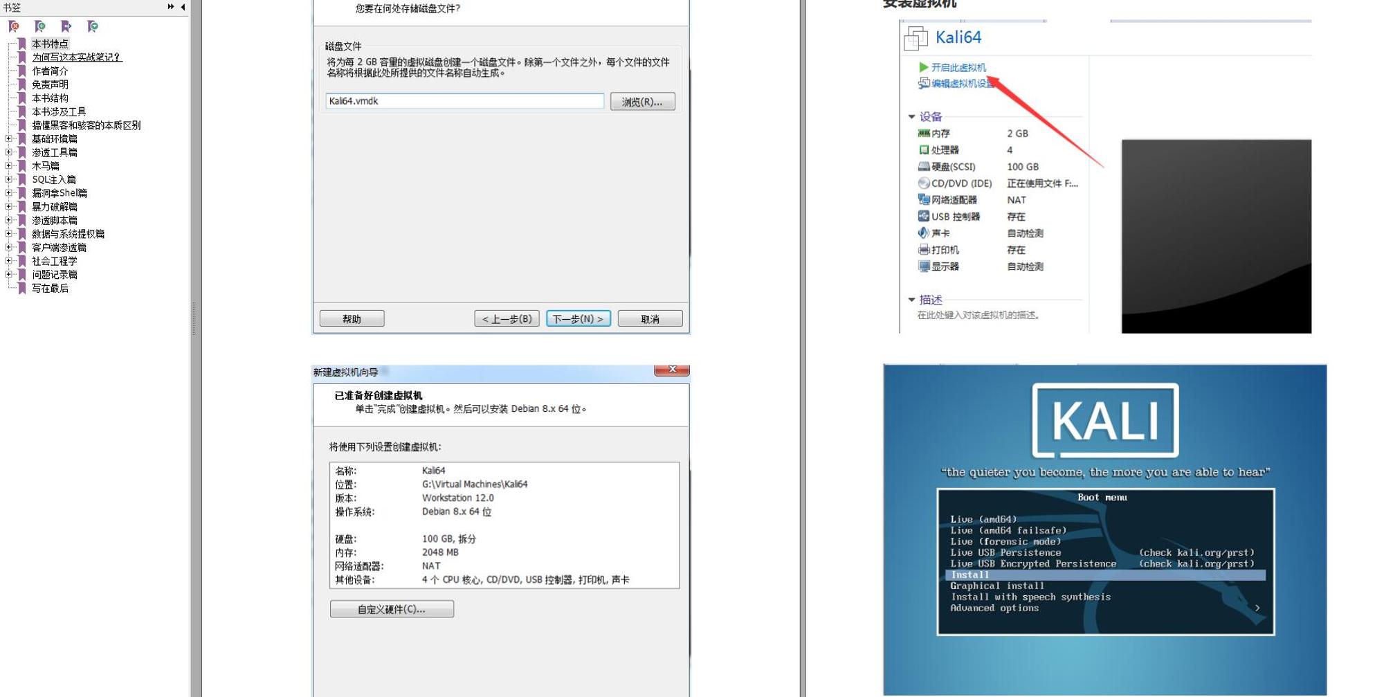Screen dimensions: 1384x697
Task: Click the double-arrow icon in bookmarks panel header
Action: (171, 7)
